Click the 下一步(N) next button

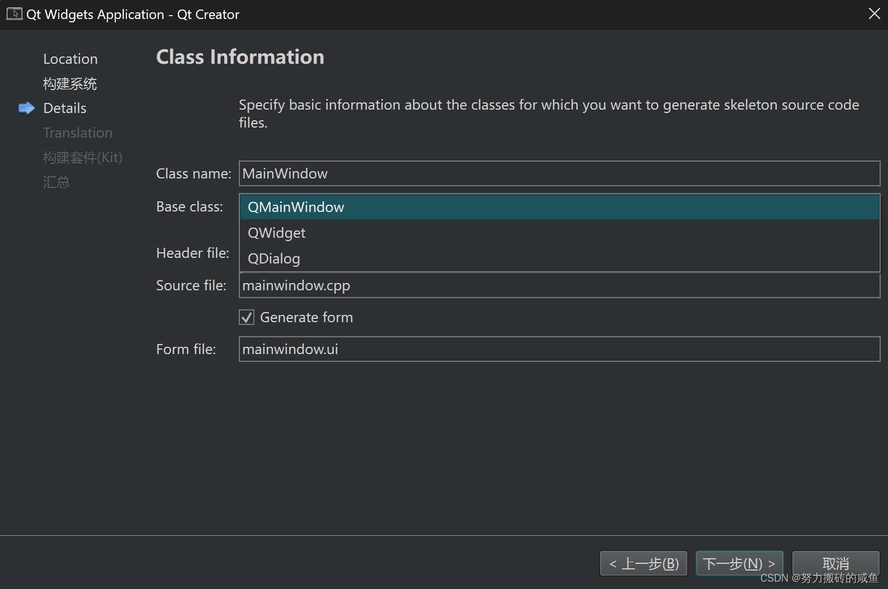coord(739,563)
